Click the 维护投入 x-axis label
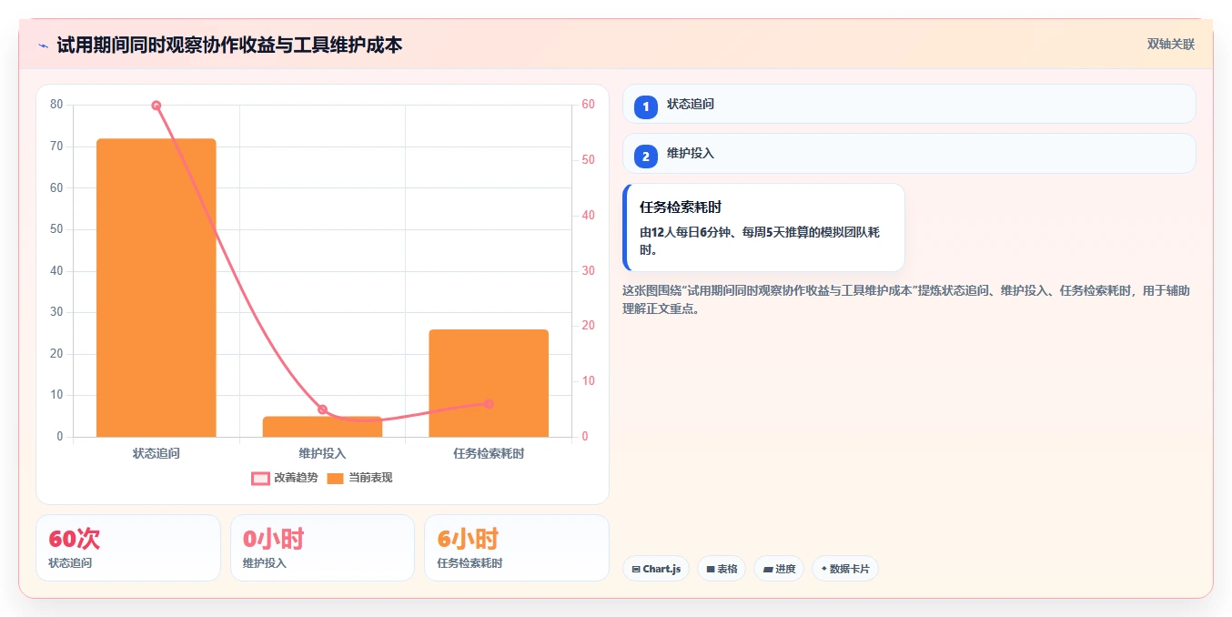This screenshot has height=617, width=1232. click(x=322, y=453)
